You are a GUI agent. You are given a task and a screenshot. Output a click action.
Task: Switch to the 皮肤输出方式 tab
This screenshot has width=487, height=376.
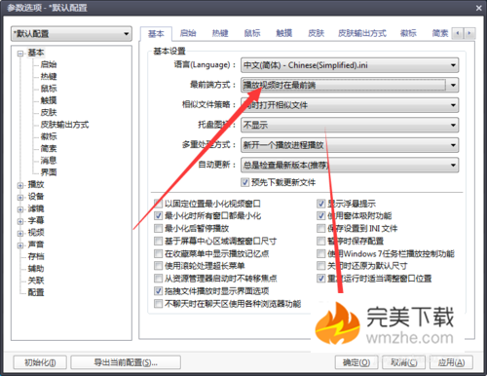pos(362,33)
